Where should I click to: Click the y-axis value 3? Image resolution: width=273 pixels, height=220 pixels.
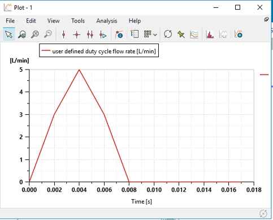21,115
